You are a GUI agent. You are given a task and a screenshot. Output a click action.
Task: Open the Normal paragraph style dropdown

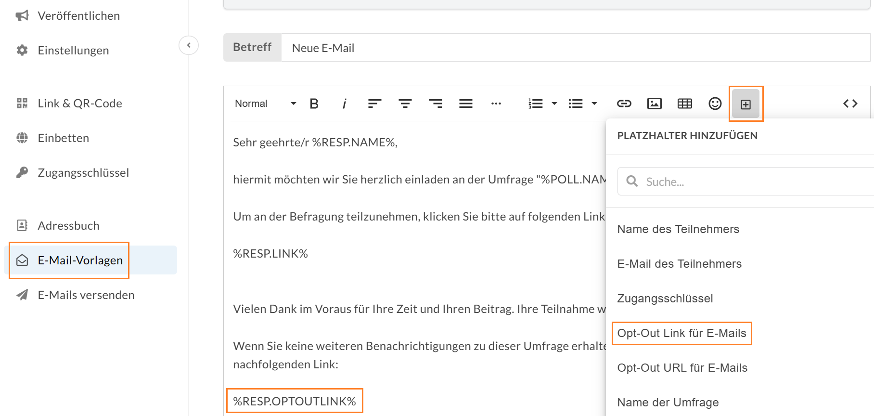[265, 104]
